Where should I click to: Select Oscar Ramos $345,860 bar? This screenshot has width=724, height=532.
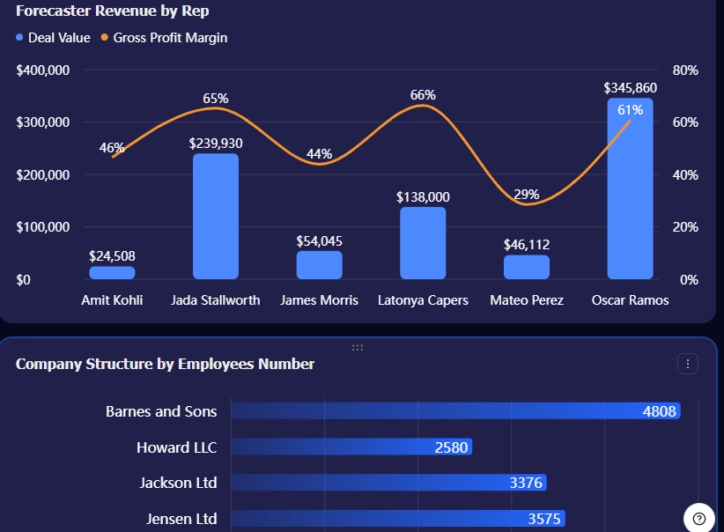[630, 188]
